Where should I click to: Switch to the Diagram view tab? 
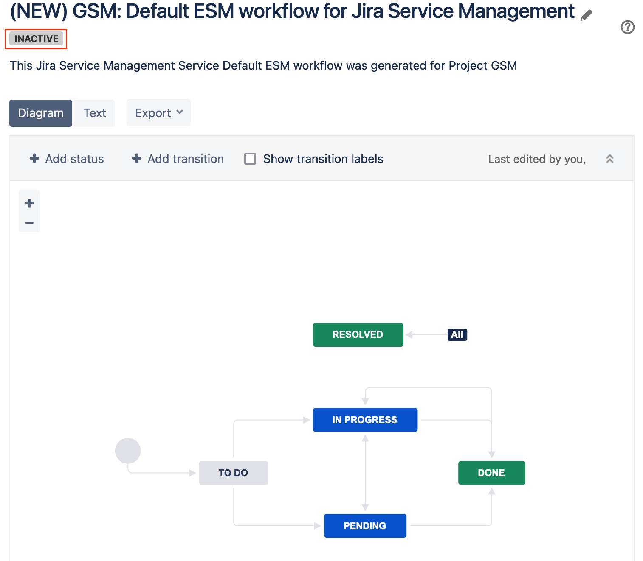pyautogui.click(x=41, y=113)
